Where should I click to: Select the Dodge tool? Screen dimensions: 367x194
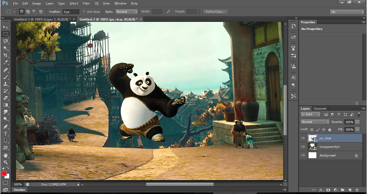pos(6,119)
